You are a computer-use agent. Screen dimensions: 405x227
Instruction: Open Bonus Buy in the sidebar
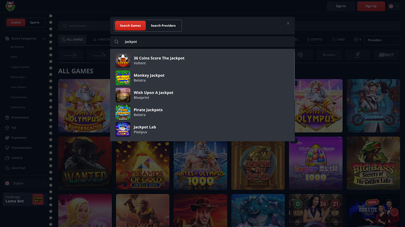[18, 77]
